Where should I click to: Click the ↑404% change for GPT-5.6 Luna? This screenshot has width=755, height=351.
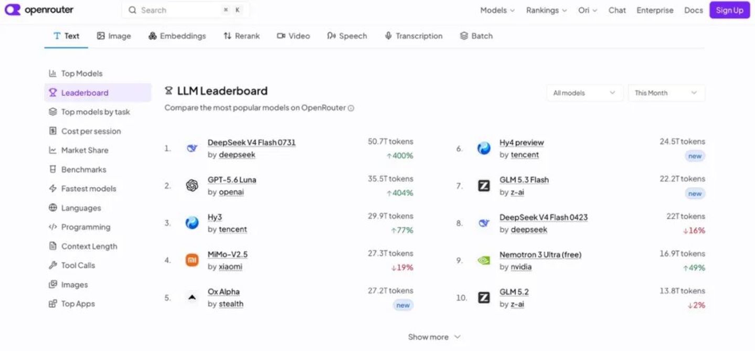tap(400, 193)
